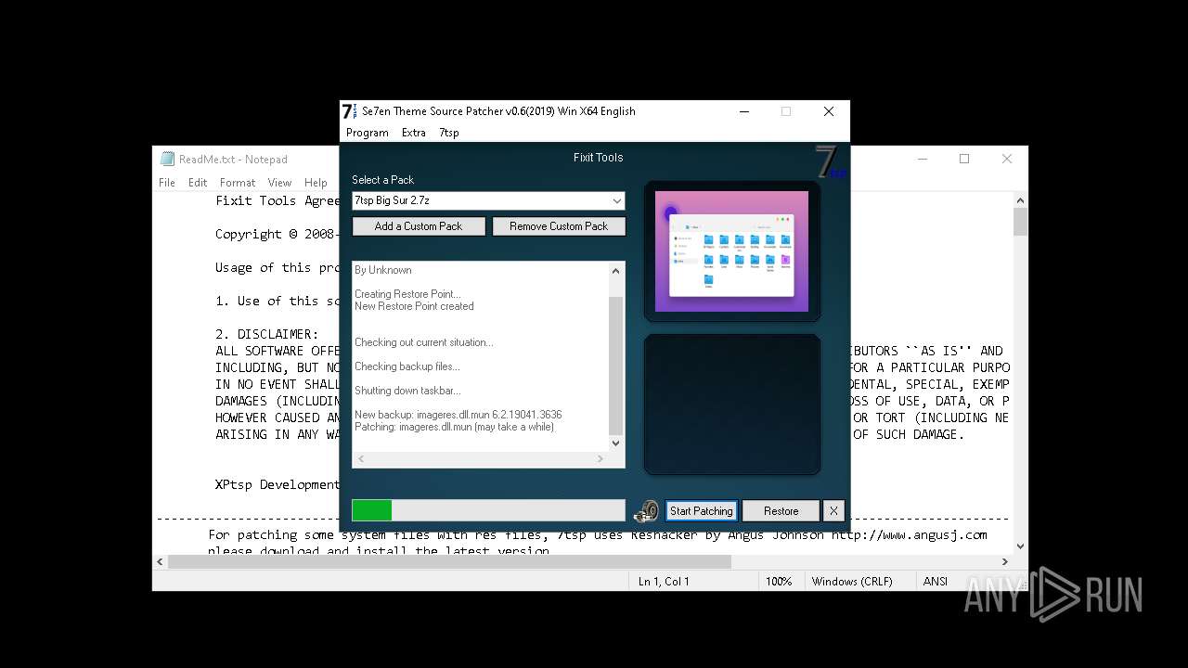Click the gear settings icon beside Start Patching
1188x668 pixels.
(x=646, y=510)
